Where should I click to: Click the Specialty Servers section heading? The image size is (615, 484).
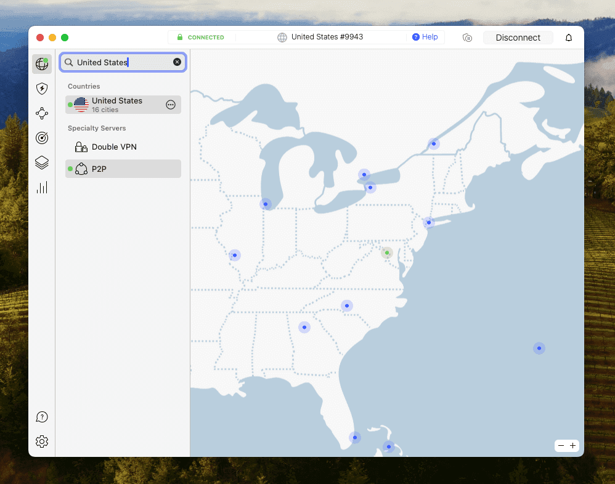coord(97,128)
